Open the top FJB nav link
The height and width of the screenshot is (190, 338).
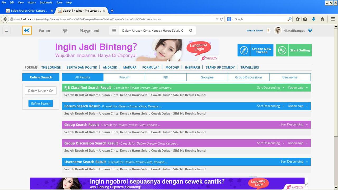pos(65,31)
